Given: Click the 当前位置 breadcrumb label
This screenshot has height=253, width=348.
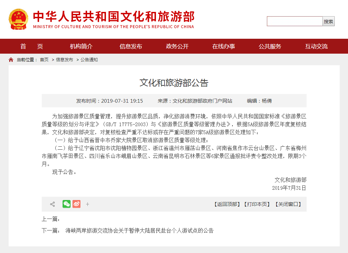Looking at the screenshot, I should 27,60.
